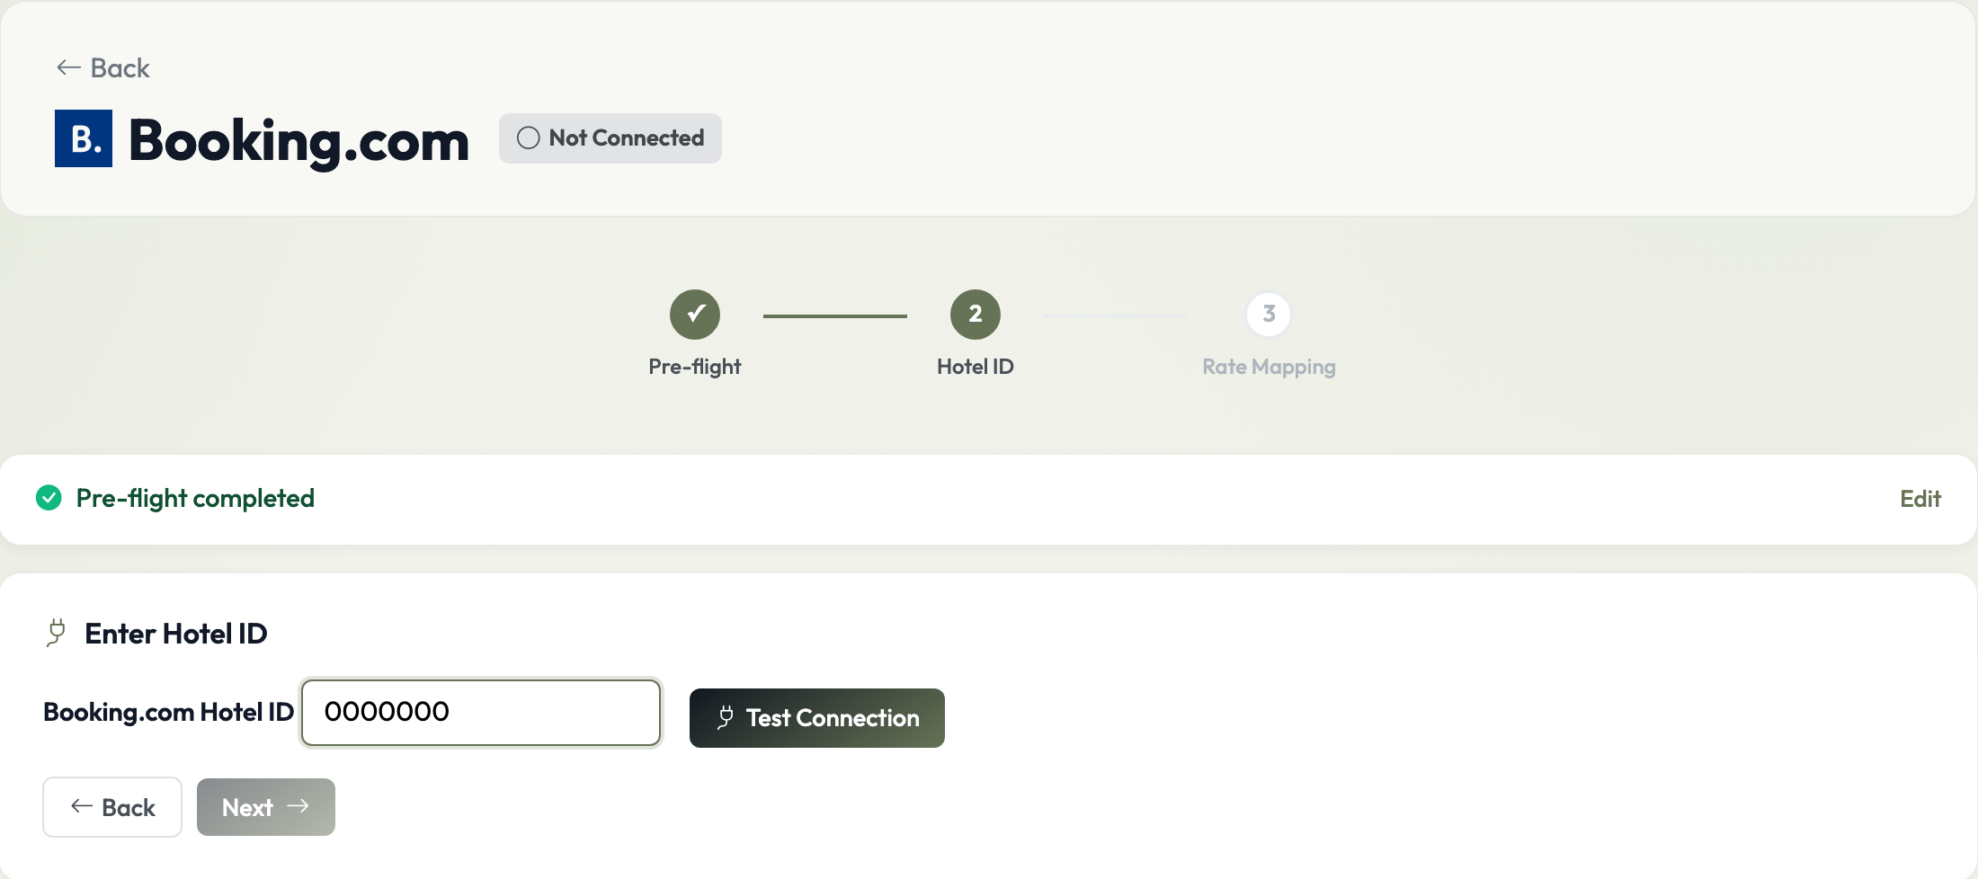Click the Rate Mapping step label

pyautogui.click(x=1269, y=367)
